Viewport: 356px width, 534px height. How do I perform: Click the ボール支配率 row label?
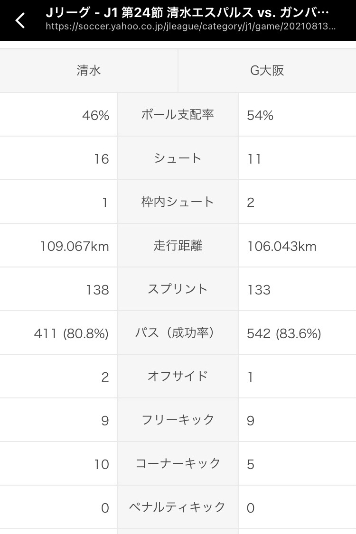click(178, 115)
